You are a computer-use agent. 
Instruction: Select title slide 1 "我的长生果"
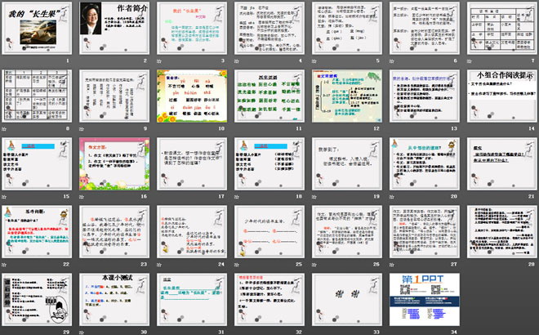pos(35,27)
